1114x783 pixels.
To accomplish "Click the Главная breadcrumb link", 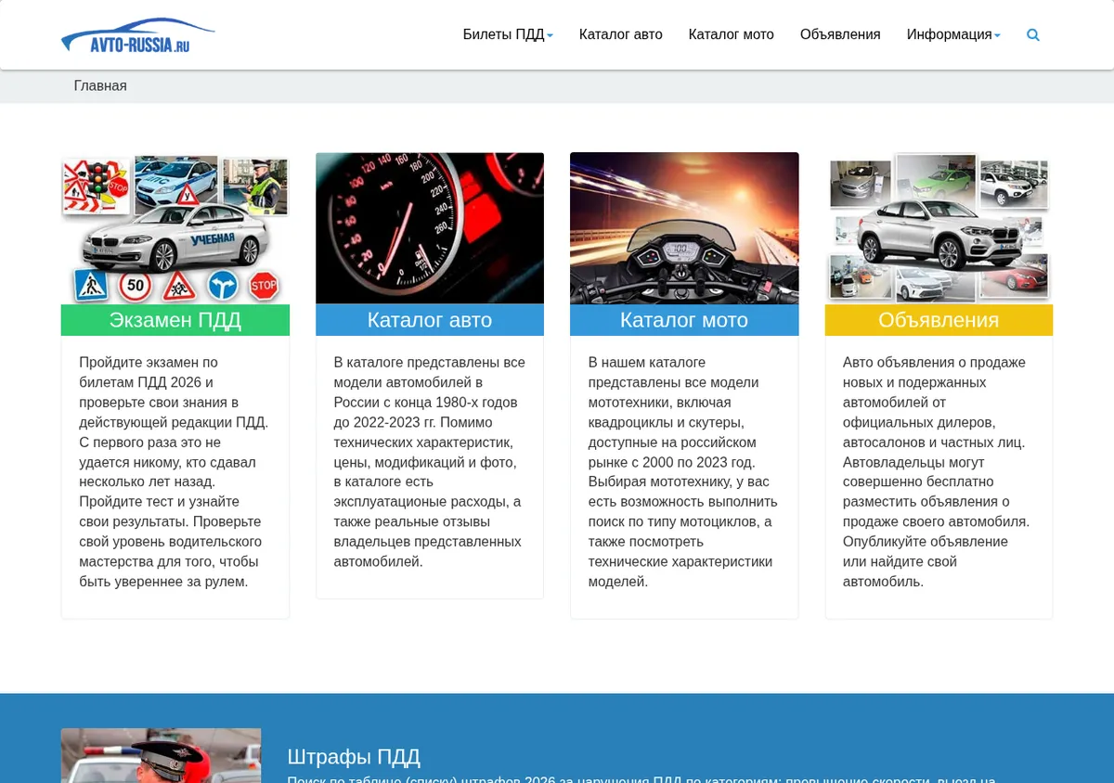I will 100,86.
